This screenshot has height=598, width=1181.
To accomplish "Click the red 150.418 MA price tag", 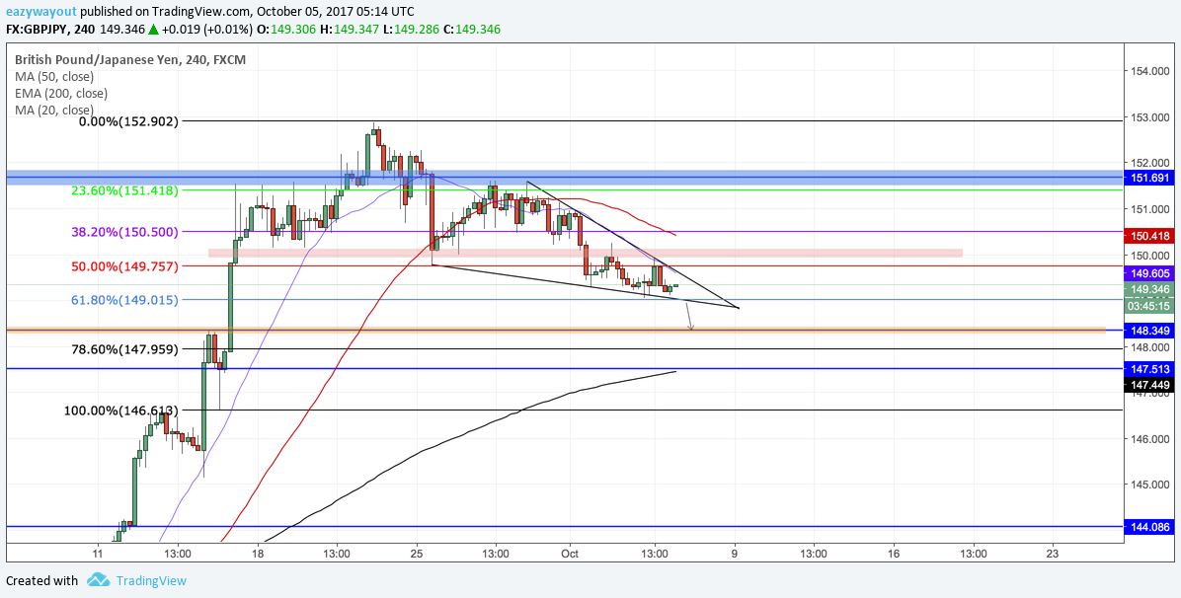I will click(1149, 236).
